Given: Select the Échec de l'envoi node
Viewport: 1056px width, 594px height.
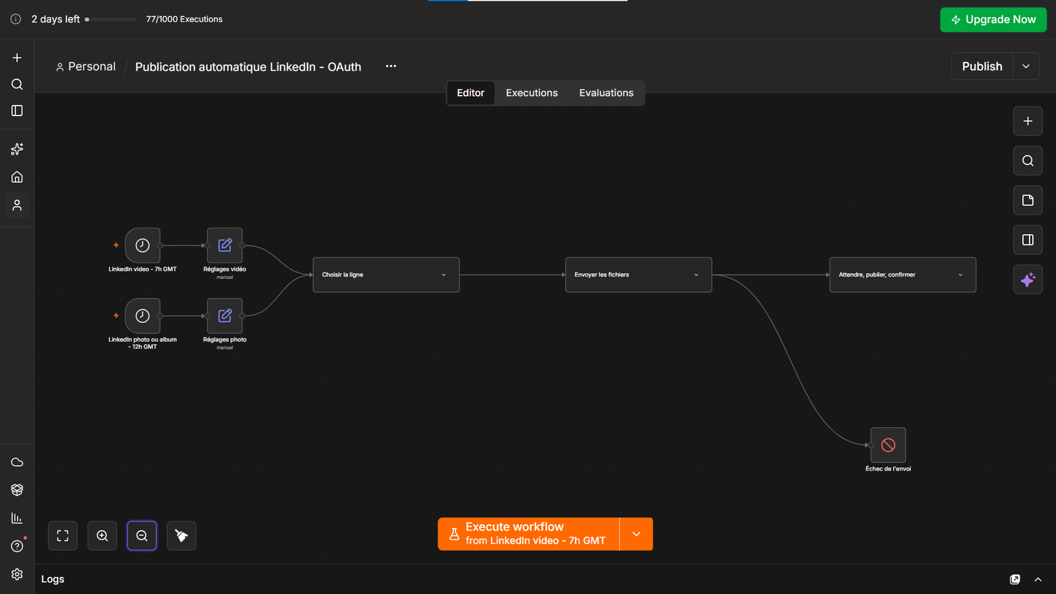Looking at the screenshot, I should coord(888,445).
